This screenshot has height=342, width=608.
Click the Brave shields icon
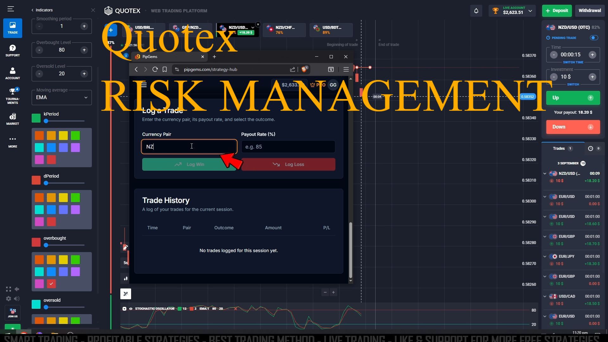pyautogui.click(x=304, y=69)
